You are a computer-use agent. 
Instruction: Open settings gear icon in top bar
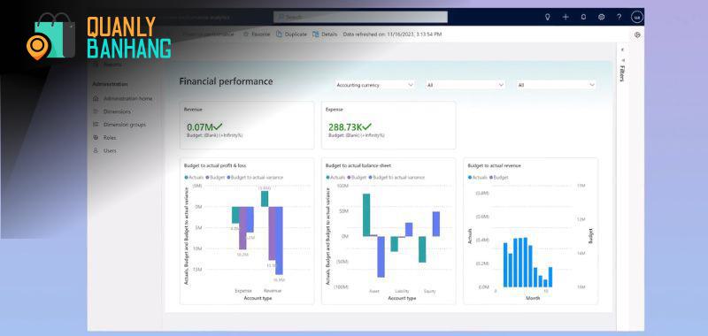click(x=601, y=17)
